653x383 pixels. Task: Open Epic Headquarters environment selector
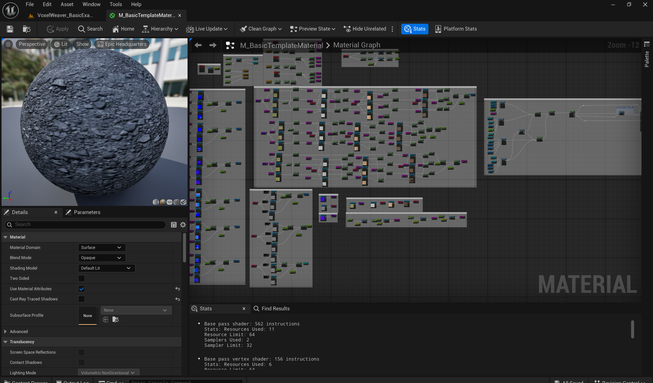coord(122,44)
